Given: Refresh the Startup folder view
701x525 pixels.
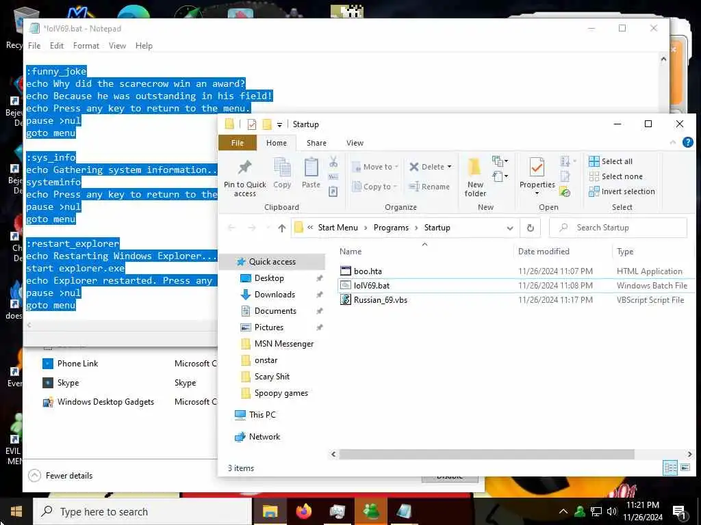Looking at the screenshot, I should click(531, 228).
